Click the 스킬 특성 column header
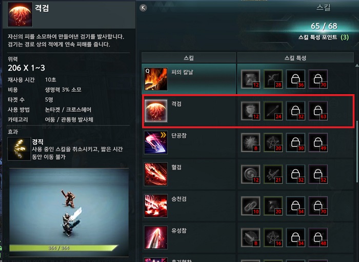 point(295,57)
